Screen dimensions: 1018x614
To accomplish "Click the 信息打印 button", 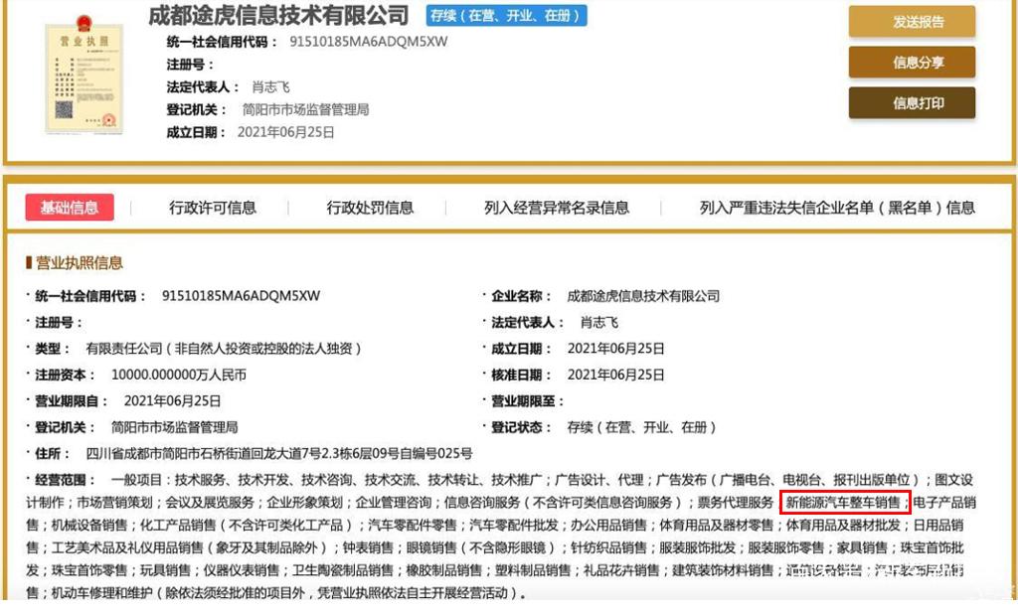I will point(912,102).
